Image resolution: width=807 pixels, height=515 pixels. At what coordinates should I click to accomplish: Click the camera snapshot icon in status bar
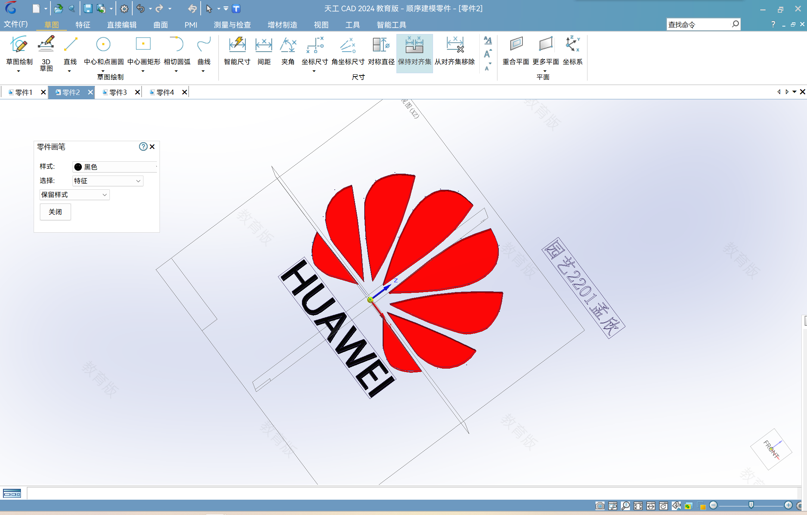pyautogui.click(x=600, y=506)
